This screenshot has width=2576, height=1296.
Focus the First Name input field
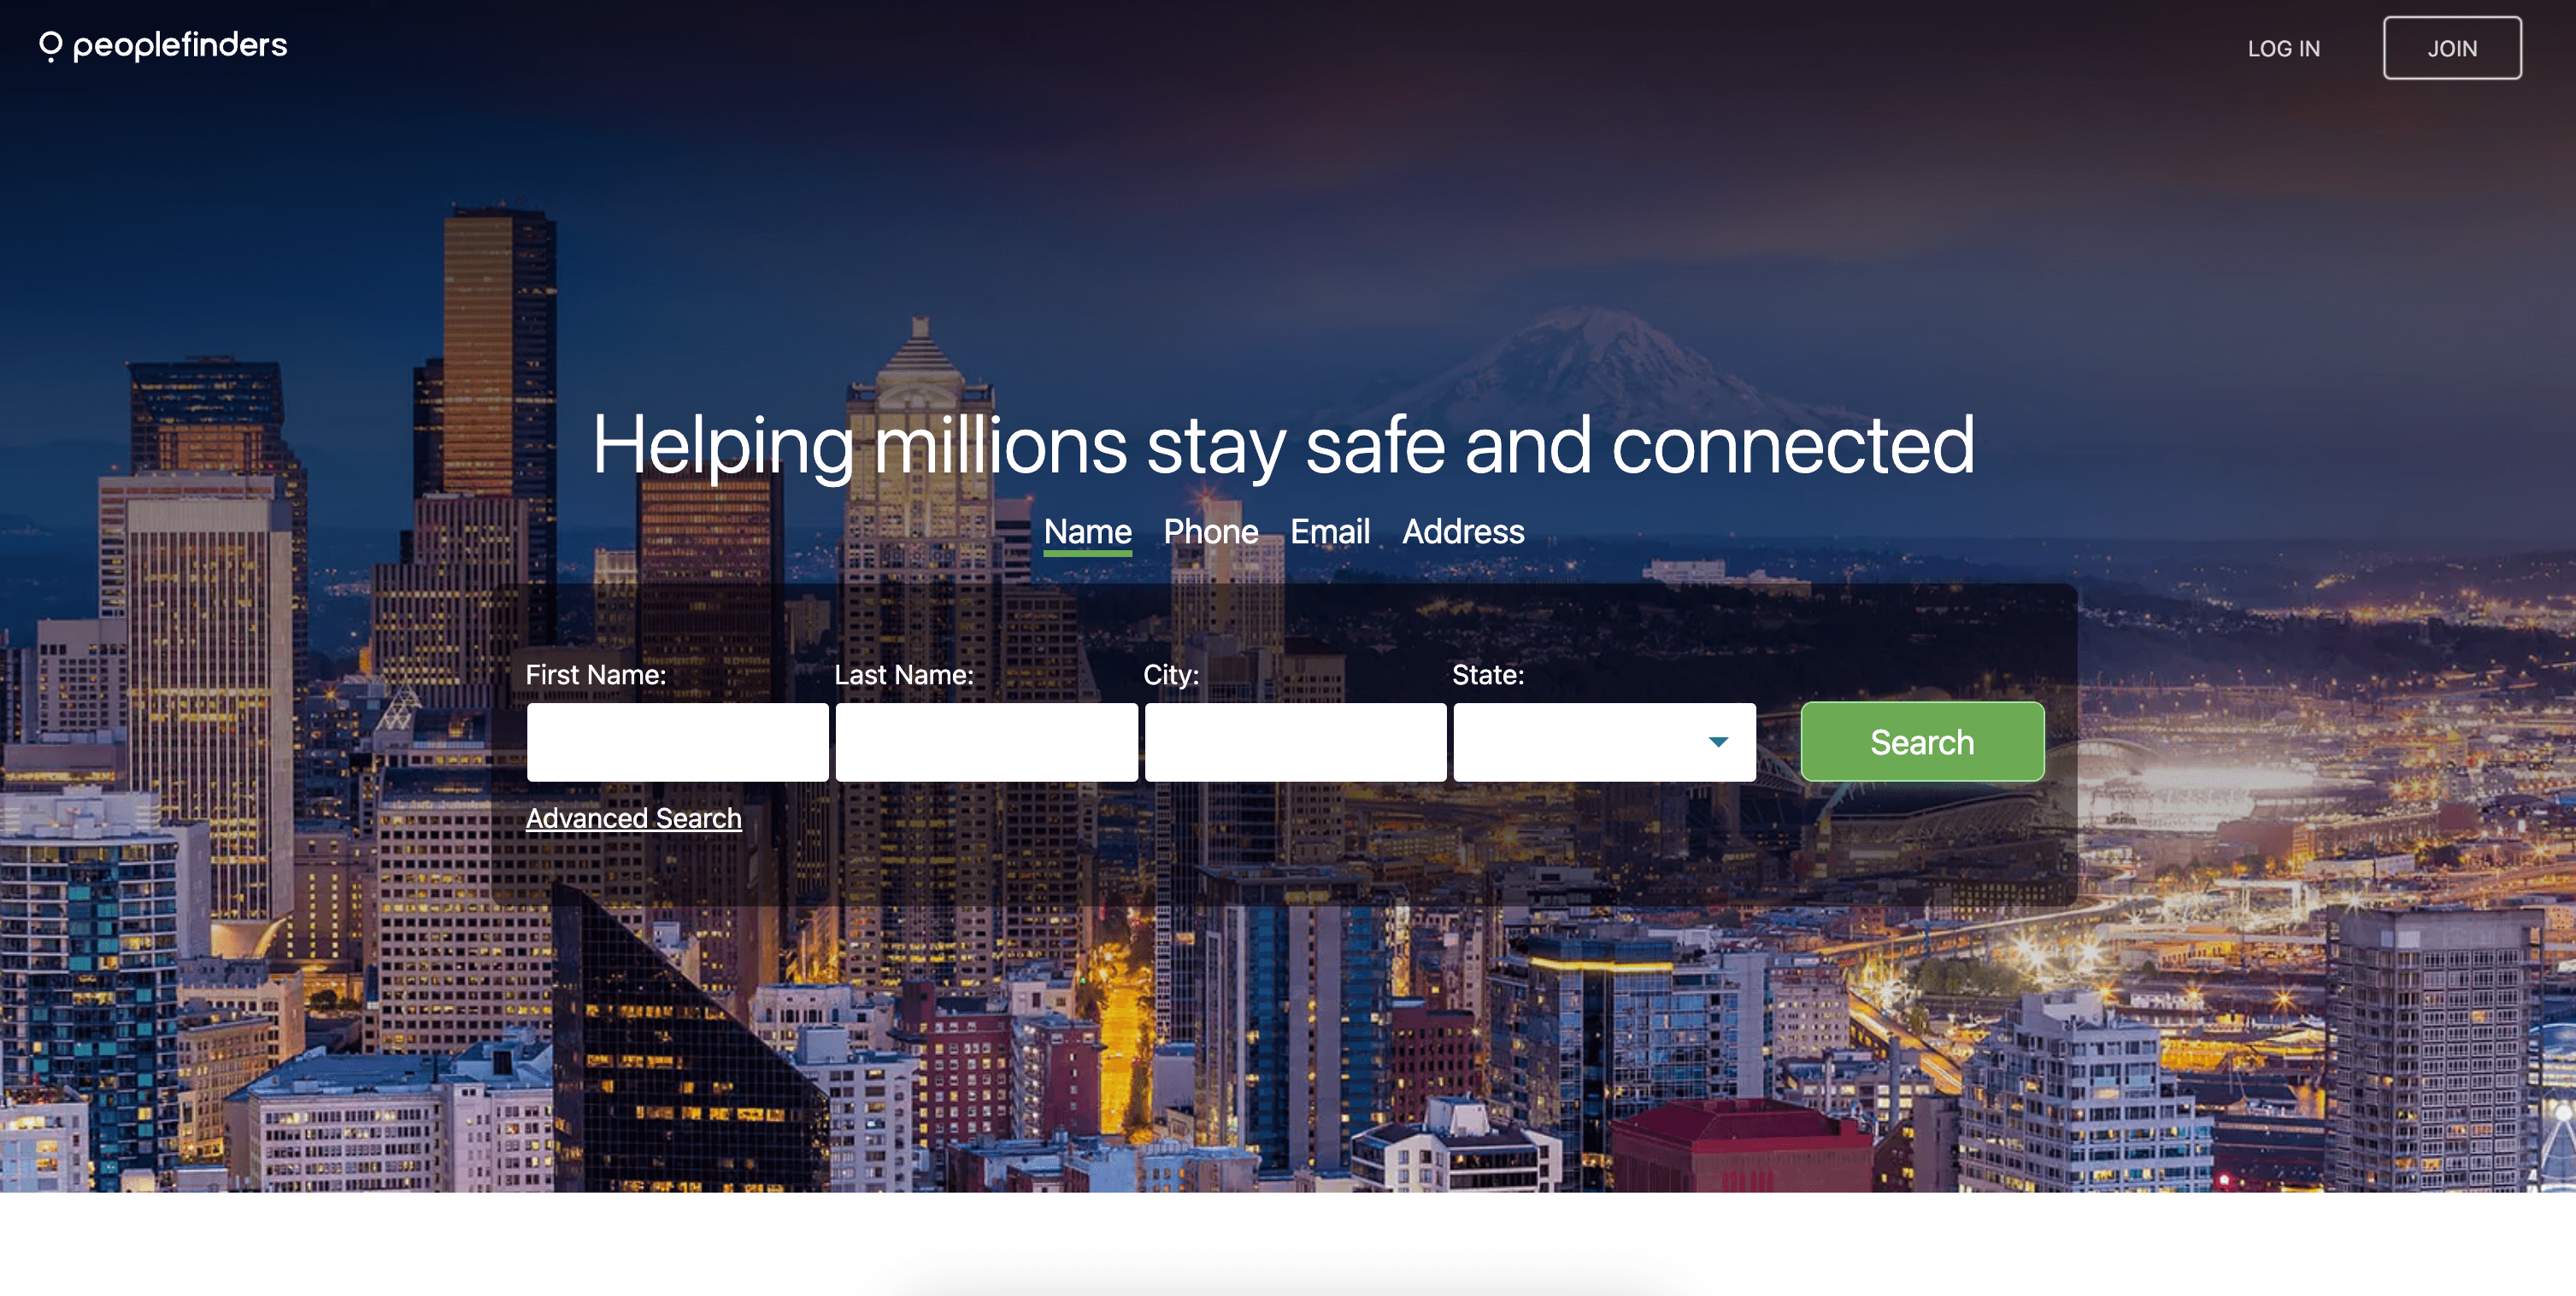pyautogui.click(x=677, y=742)
